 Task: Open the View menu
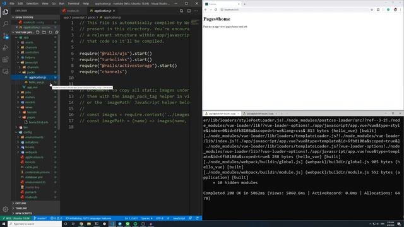45,4
